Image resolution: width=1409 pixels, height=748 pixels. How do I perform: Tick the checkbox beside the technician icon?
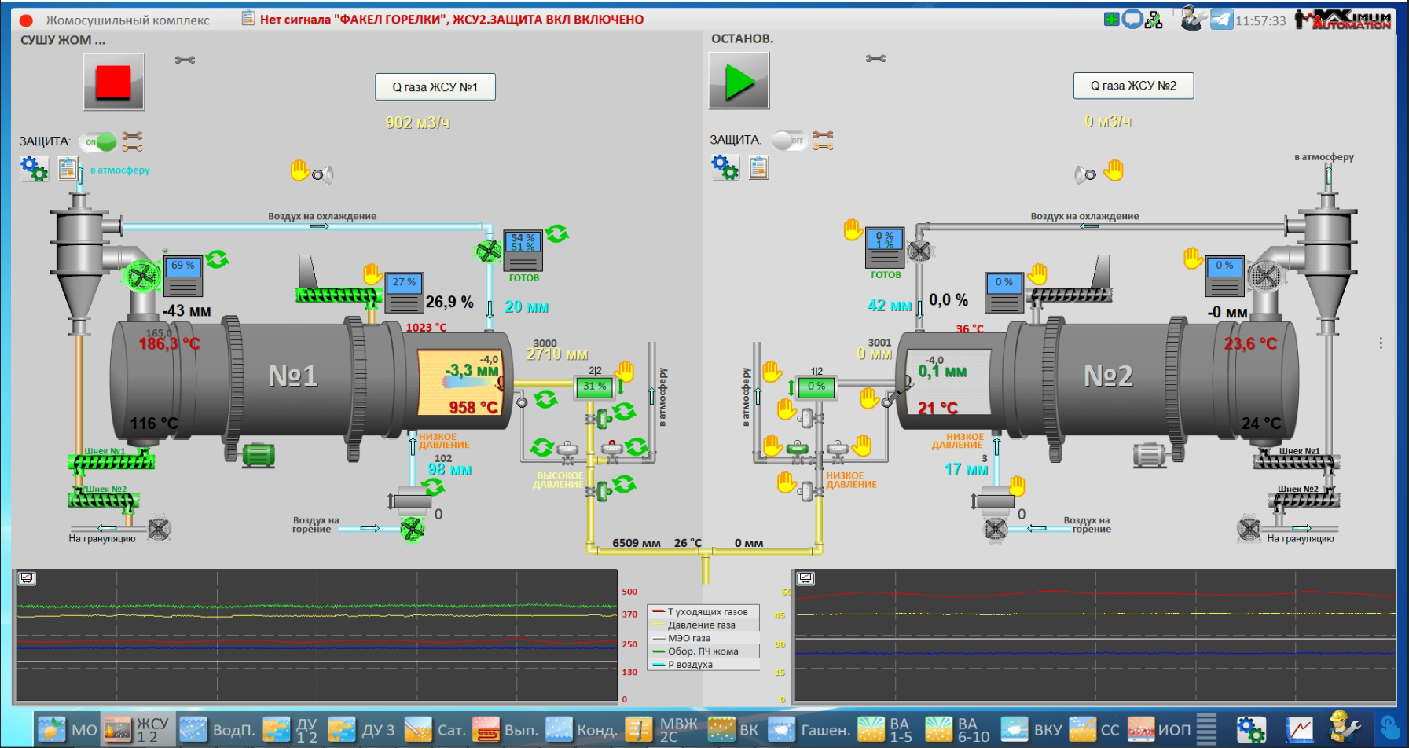pos(1177,12)
